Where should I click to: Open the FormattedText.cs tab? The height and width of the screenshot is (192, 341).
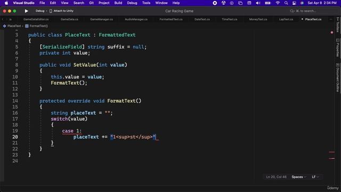click(171, 19)
